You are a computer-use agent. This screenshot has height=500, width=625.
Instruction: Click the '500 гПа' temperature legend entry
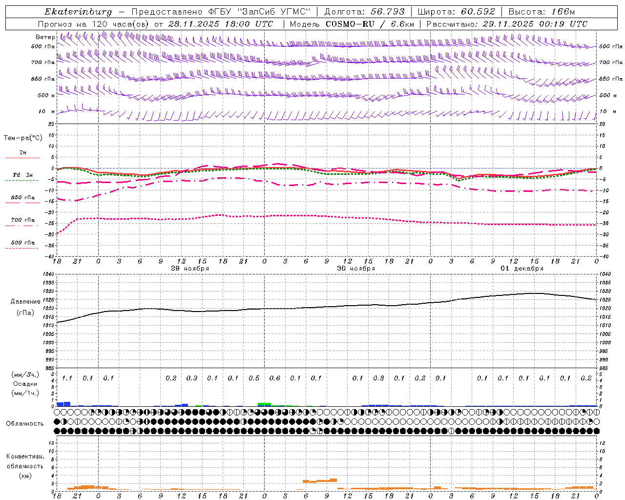[22, 243]
